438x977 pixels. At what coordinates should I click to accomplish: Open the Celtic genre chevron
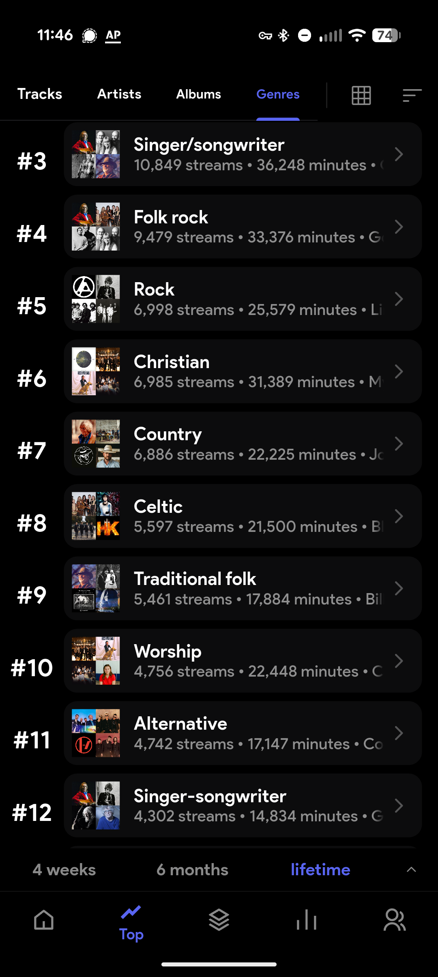(399, 516)
